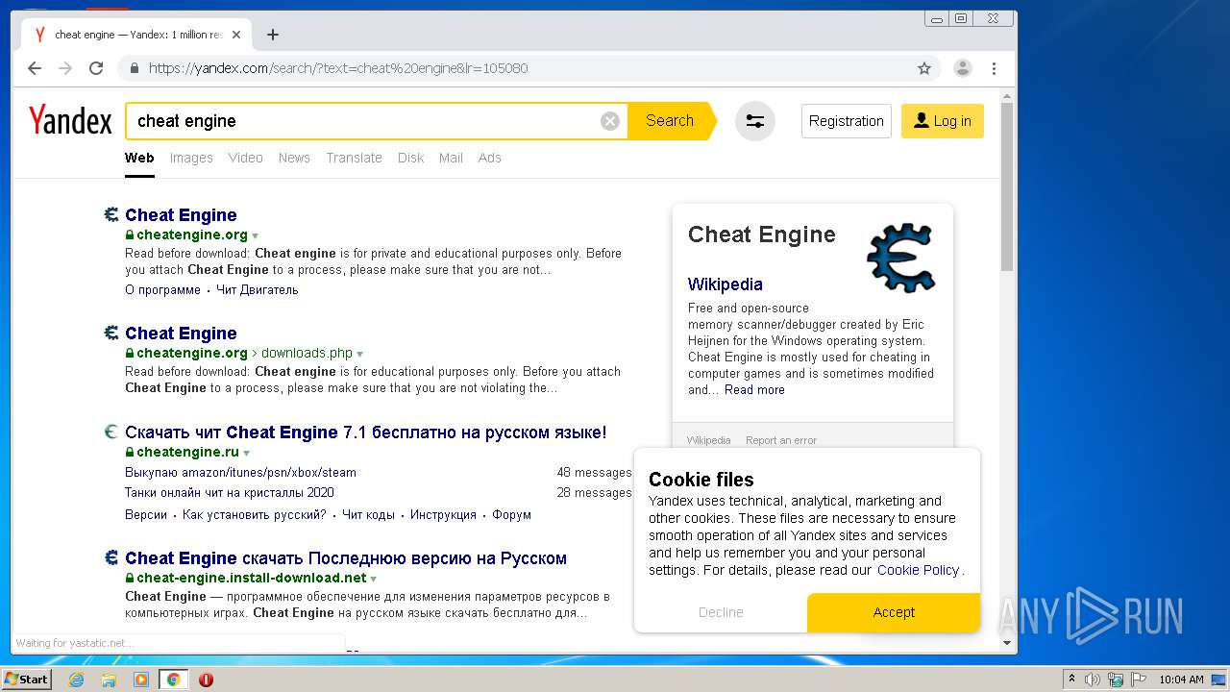This screenshot has height=692, width=1230.
Task: Click the volume speaker tray icon
Action: pos(1093,680)
